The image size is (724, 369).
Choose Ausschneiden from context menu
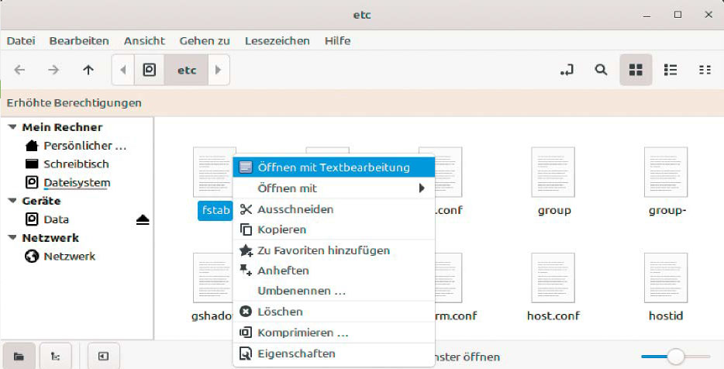[334, 209]
